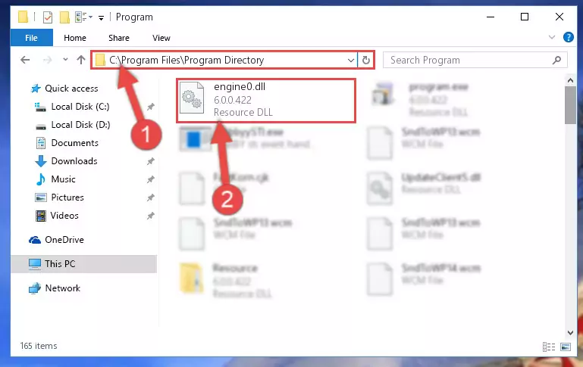This screenshot has width=583, height=367.
Task: Switch to Details view layout icon
Action: (548, 347)
